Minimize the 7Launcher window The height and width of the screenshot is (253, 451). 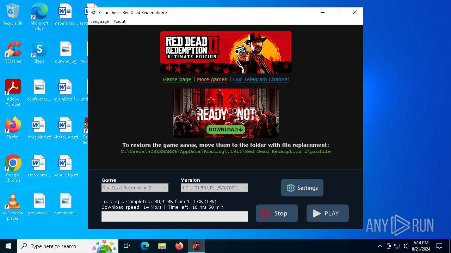322,12
